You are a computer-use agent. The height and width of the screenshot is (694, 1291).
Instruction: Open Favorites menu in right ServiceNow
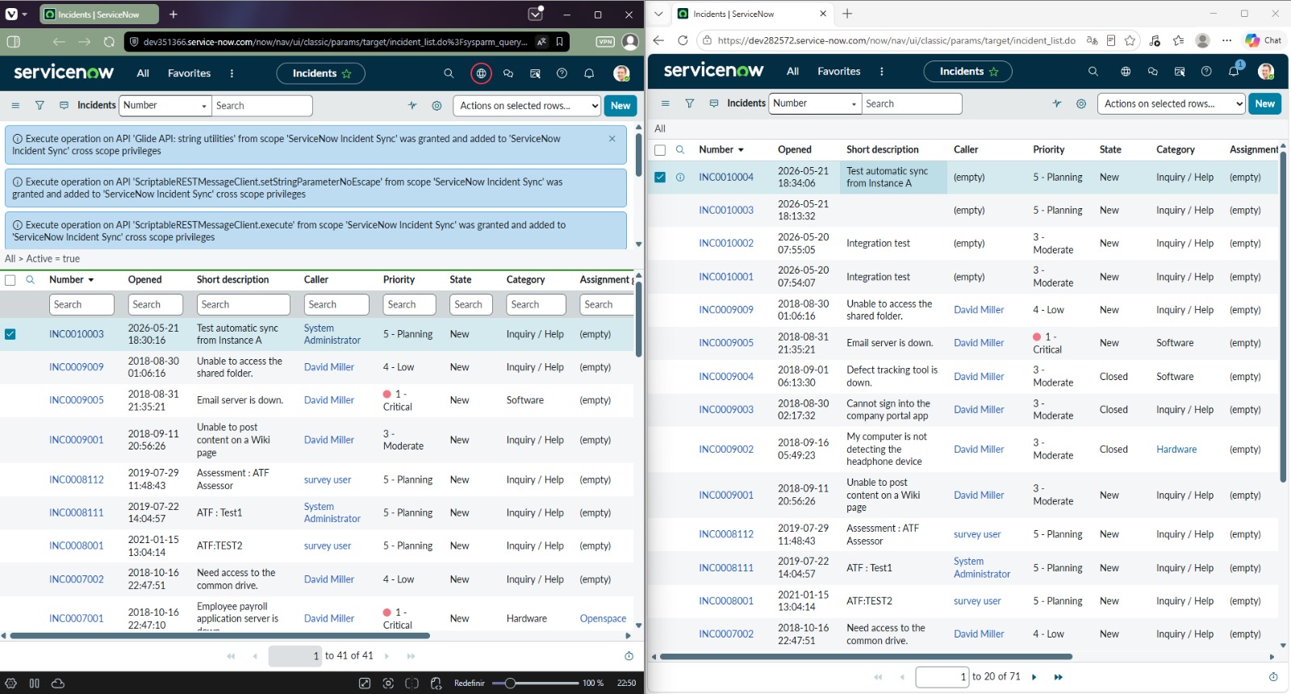(x=839, y=72)
